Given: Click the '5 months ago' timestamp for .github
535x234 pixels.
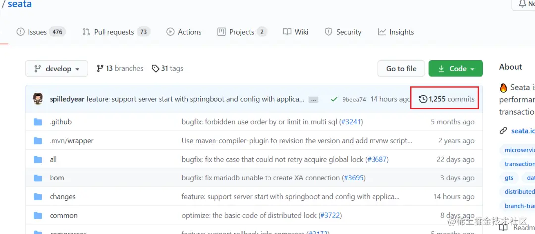Looking at the screenshot, I should pos(452,122).
